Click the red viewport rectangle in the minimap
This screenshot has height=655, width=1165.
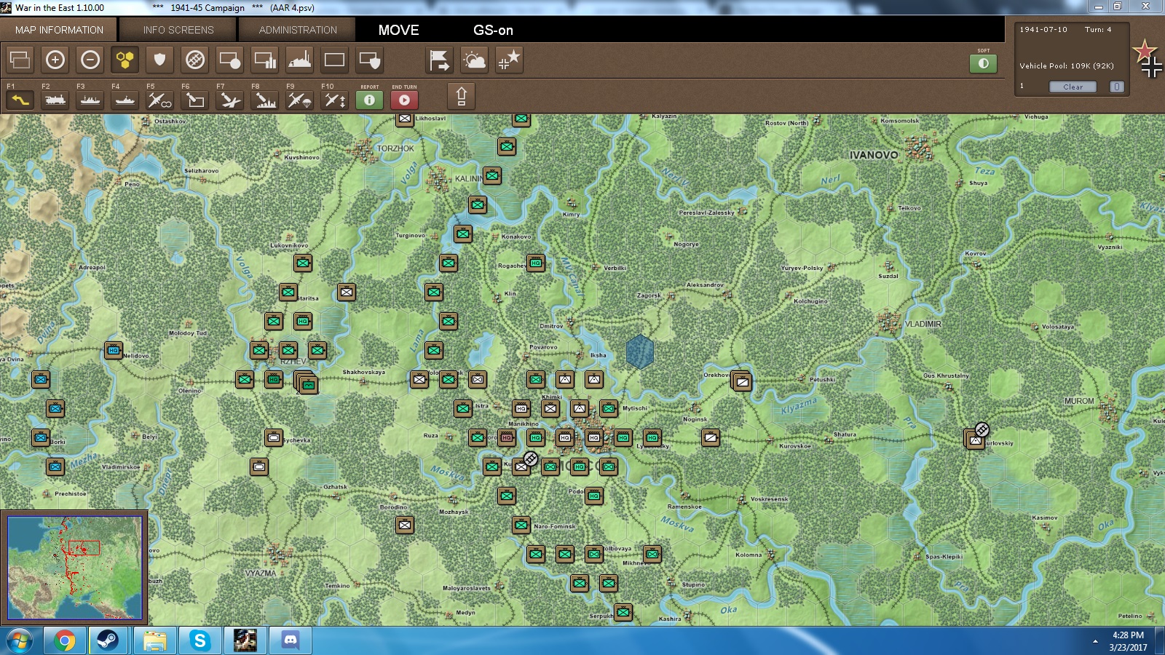point(84,548)
